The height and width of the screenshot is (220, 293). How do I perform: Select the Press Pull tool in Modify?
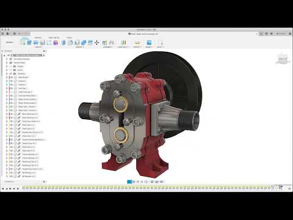(63, 43)
